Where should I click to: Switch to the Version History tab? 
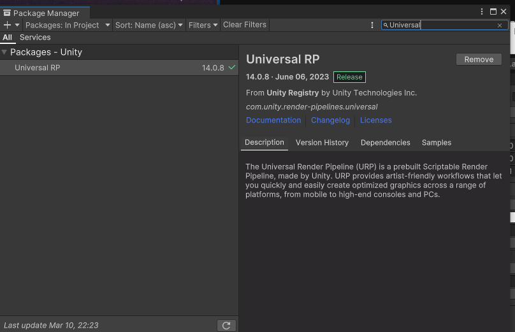(x=322, y=143)
